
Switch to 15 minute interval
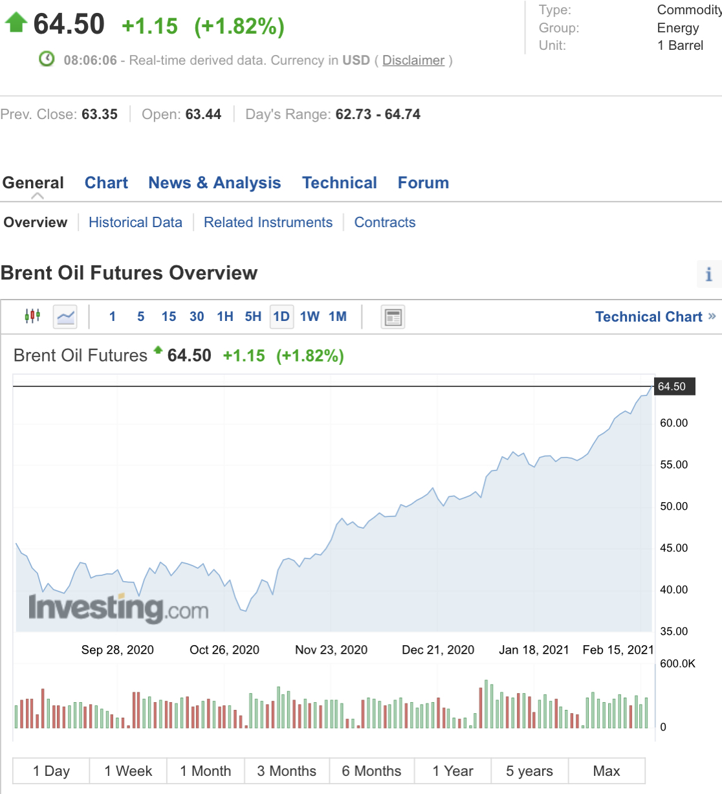coord(169,317)
